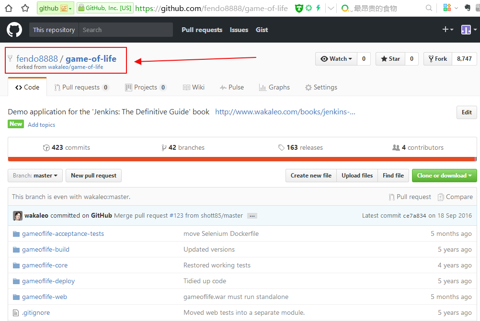Open the Pulse tab

click(232, 88)
